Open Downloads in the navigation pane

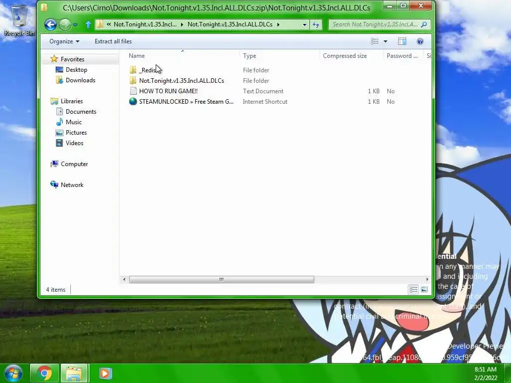[80, 80]
